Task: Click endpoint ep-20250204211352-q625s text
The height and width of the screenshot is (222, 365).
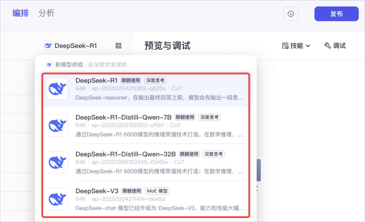Action: (x=128, y=89)
